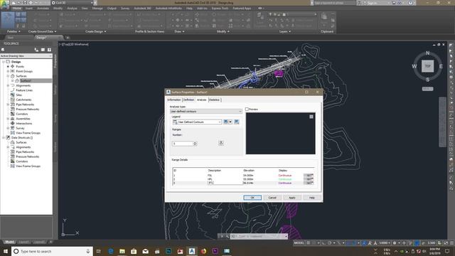This screenshot has width=455, height=256.
Task: Switch to the Model layout tab
Action: 9,242
